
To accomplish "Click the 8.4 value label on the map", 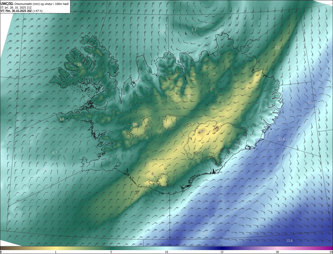I will point(163,31).
